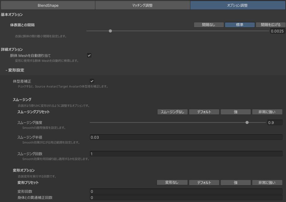Screen dimensions: 286x202
Task: Click the 0.9 smoothing strength field
Action: pos(275,123)
